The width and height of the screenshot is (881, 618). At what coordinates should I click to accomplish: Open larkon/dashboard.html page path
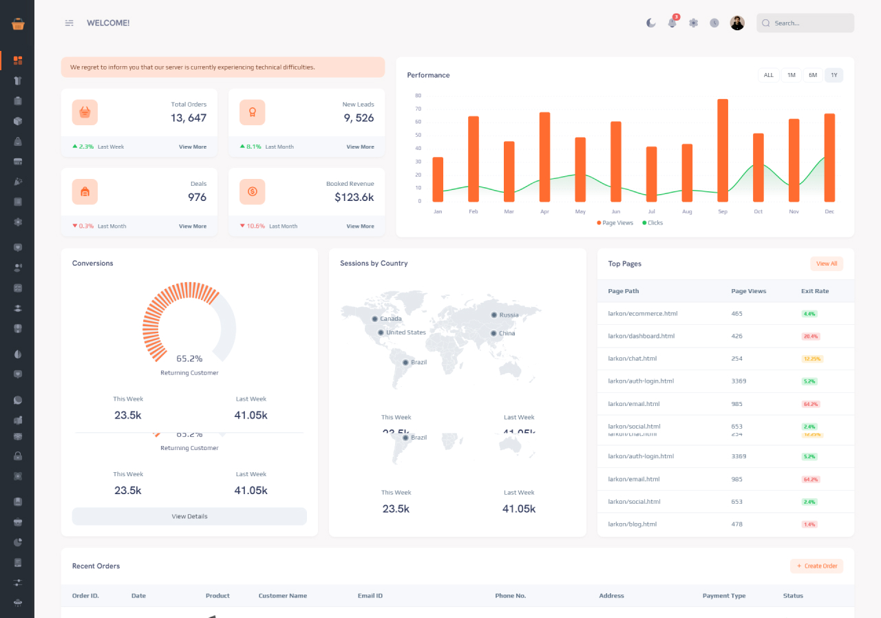coord(641,336)
